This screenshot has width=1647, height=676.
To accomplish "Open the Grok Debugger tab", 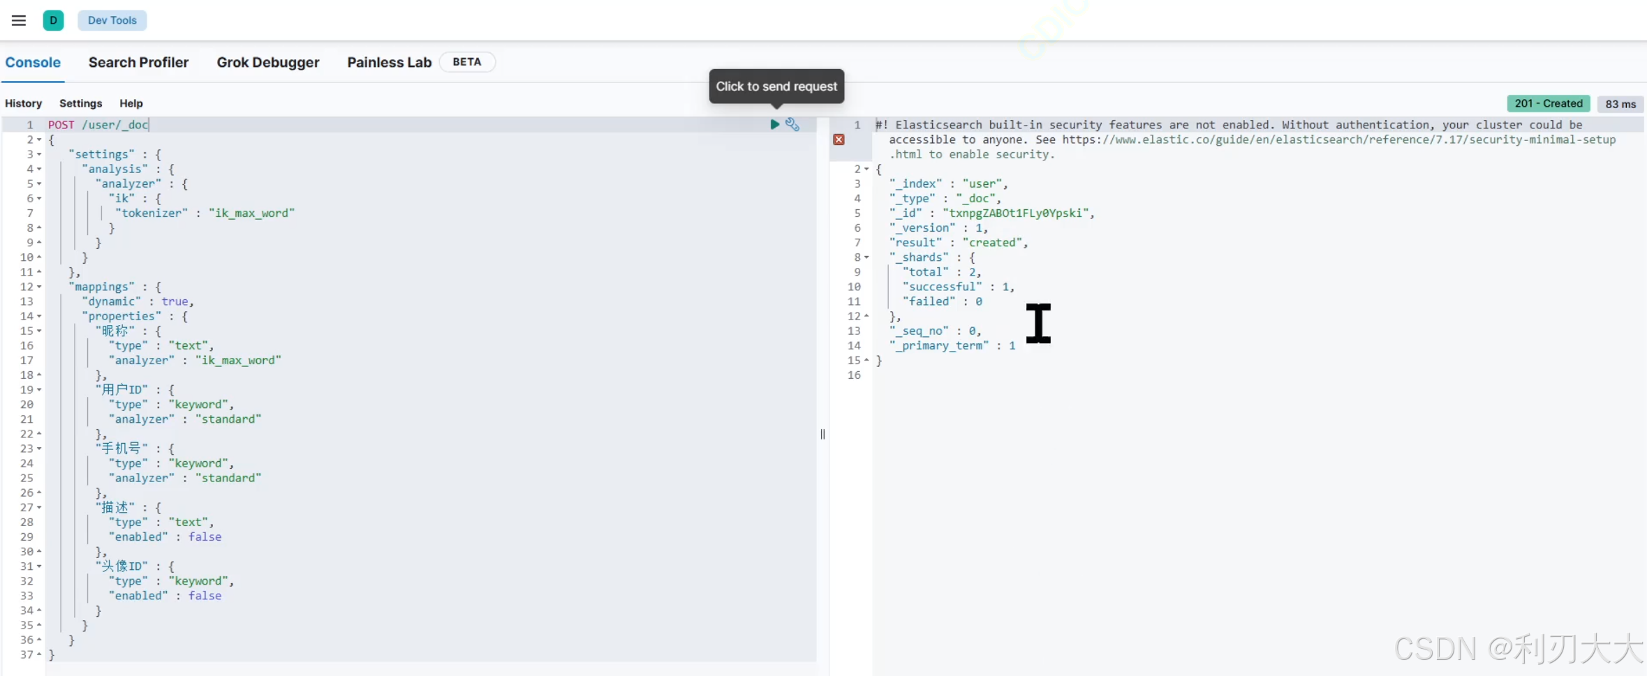I will coord(268,62).
